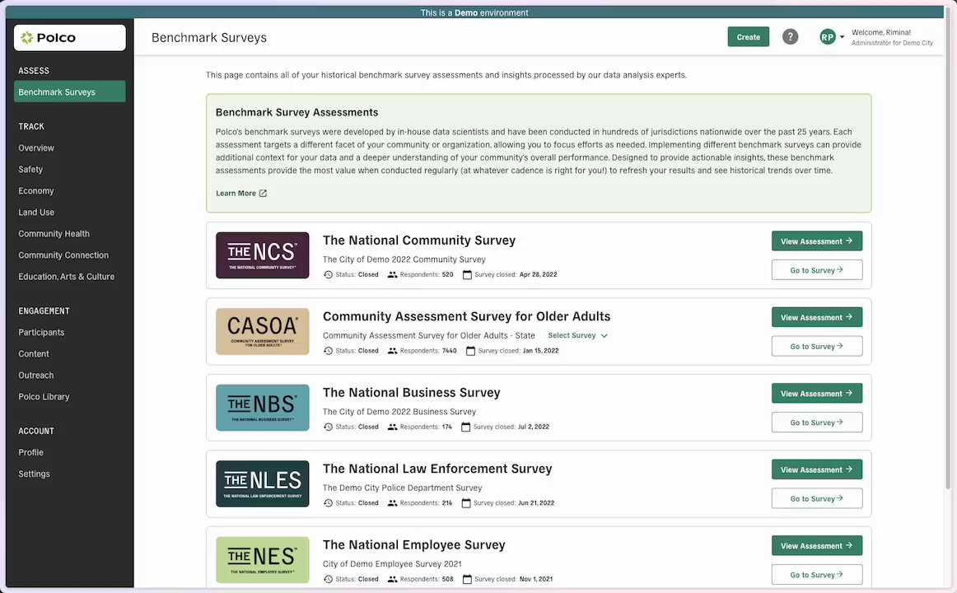This screenshot has height=593, width=957.
Task: Open Polco Library in sidebar
Action: coord(44,396)
